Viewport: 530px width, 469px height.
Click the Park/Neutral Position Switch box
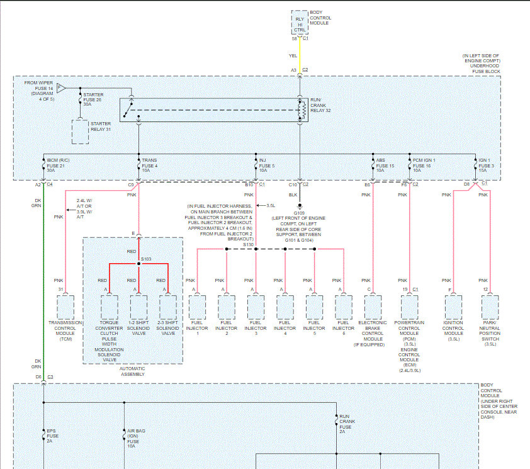pyautogui.click(x=490, y=307)
